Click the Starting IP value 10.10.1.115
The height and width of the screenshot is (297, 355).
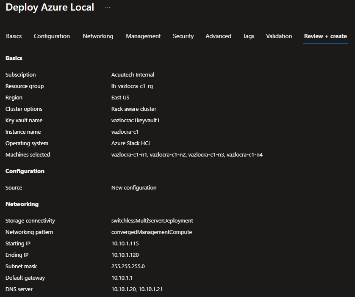[x=125, y=243]
